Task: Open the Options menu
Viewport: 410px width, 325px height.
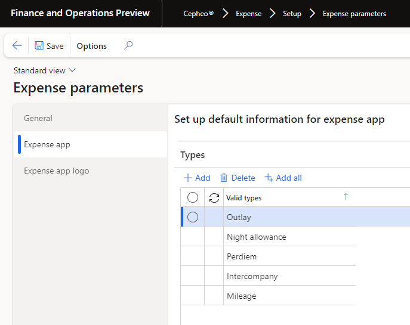Action: point(92,46)
